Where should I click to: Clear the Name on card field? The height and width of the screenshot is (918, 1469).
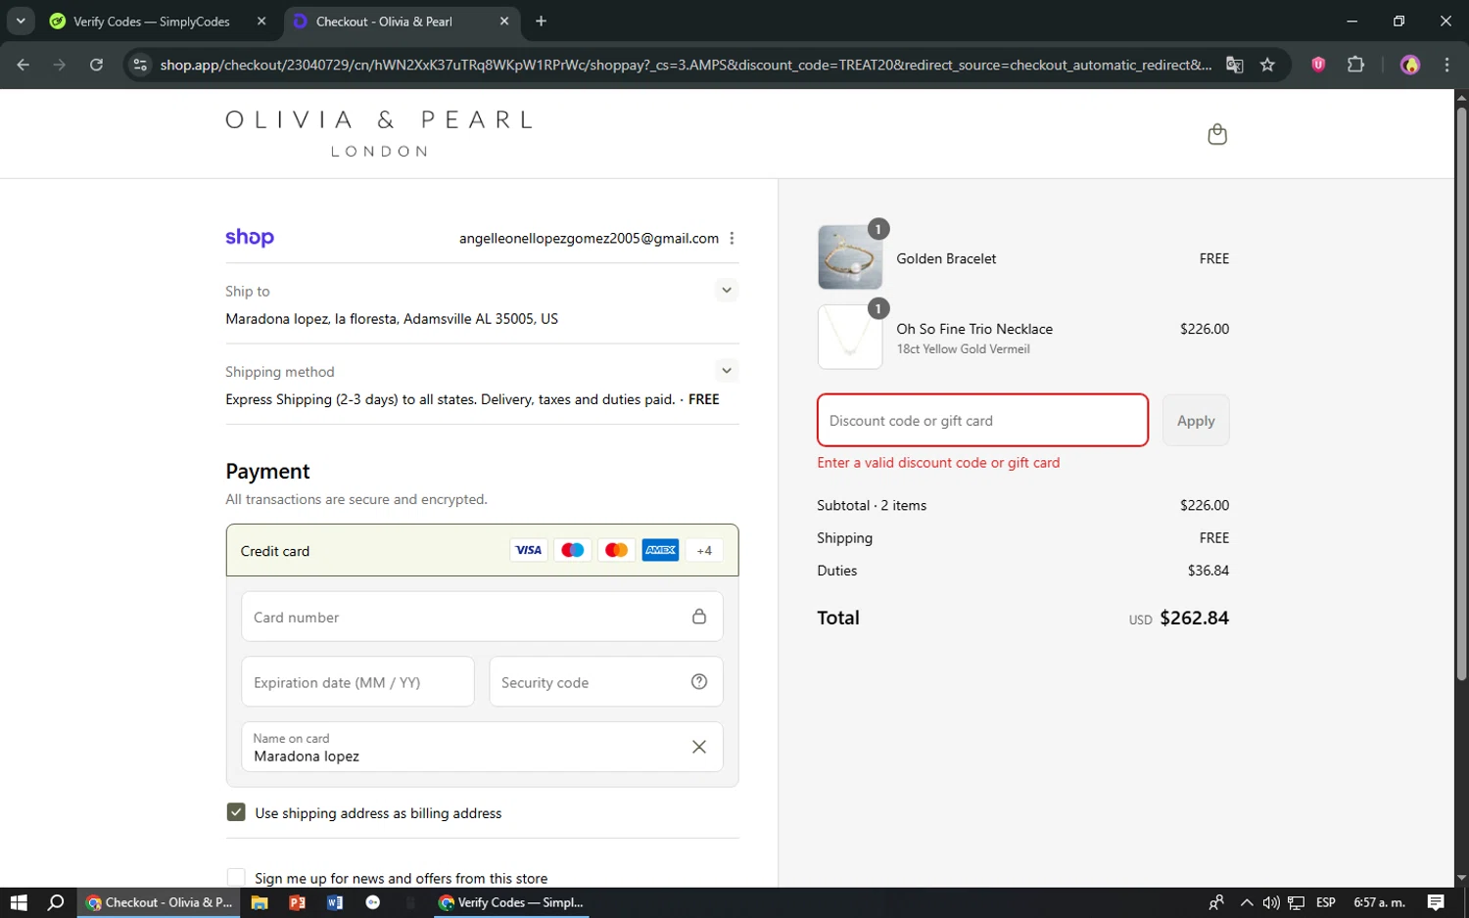699,747
